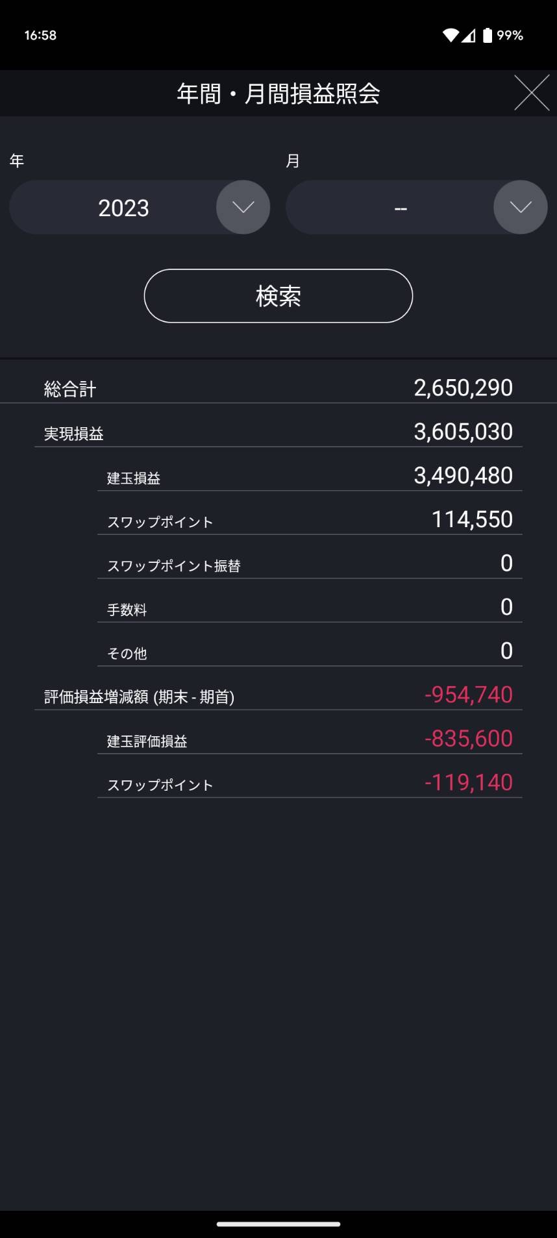557x1238 pixels.
Task: Select the 建玉損益 value 3,490,480
Action: coord(463,476)
